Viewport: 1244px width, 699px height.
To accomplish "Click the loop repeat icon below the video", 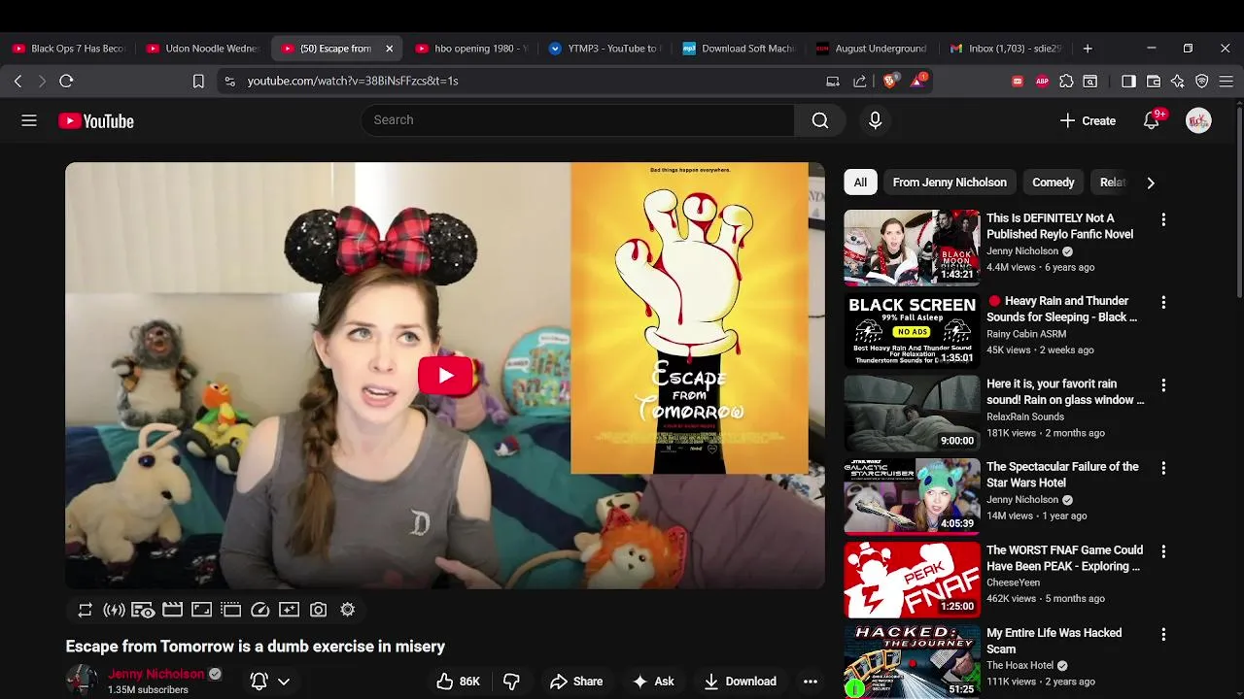I will (86, 610).
